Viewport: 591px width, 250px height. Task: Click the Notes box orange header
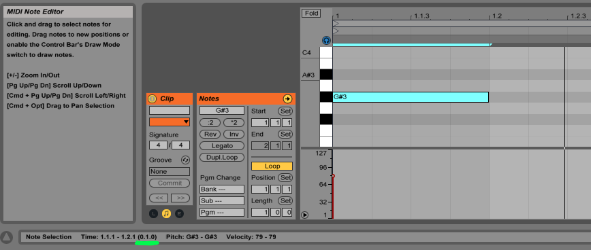(246, 99)
